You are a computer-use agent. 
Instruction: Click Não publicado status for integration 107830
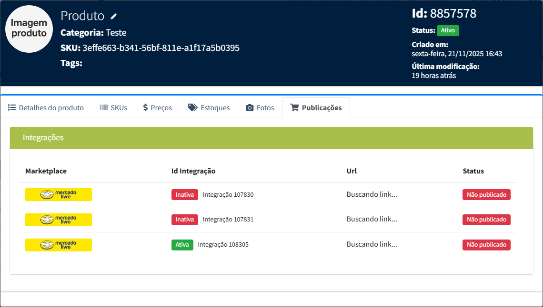(x=486, y=194)
